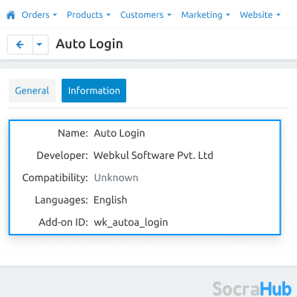Click the Compatibility: label

click(55, 177)
